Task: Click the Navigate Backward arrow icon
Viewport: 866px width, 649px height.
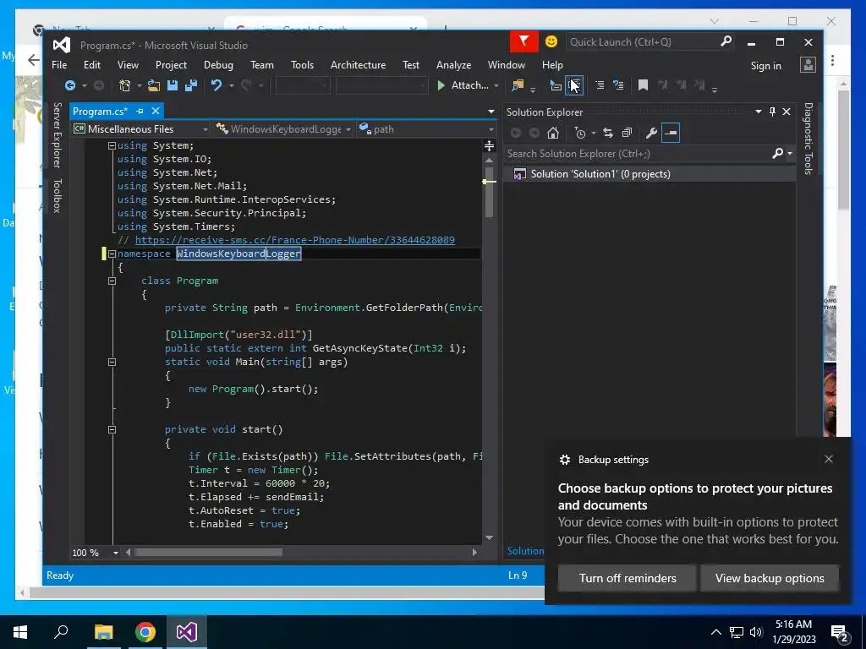Action: [x=70, y=85]
